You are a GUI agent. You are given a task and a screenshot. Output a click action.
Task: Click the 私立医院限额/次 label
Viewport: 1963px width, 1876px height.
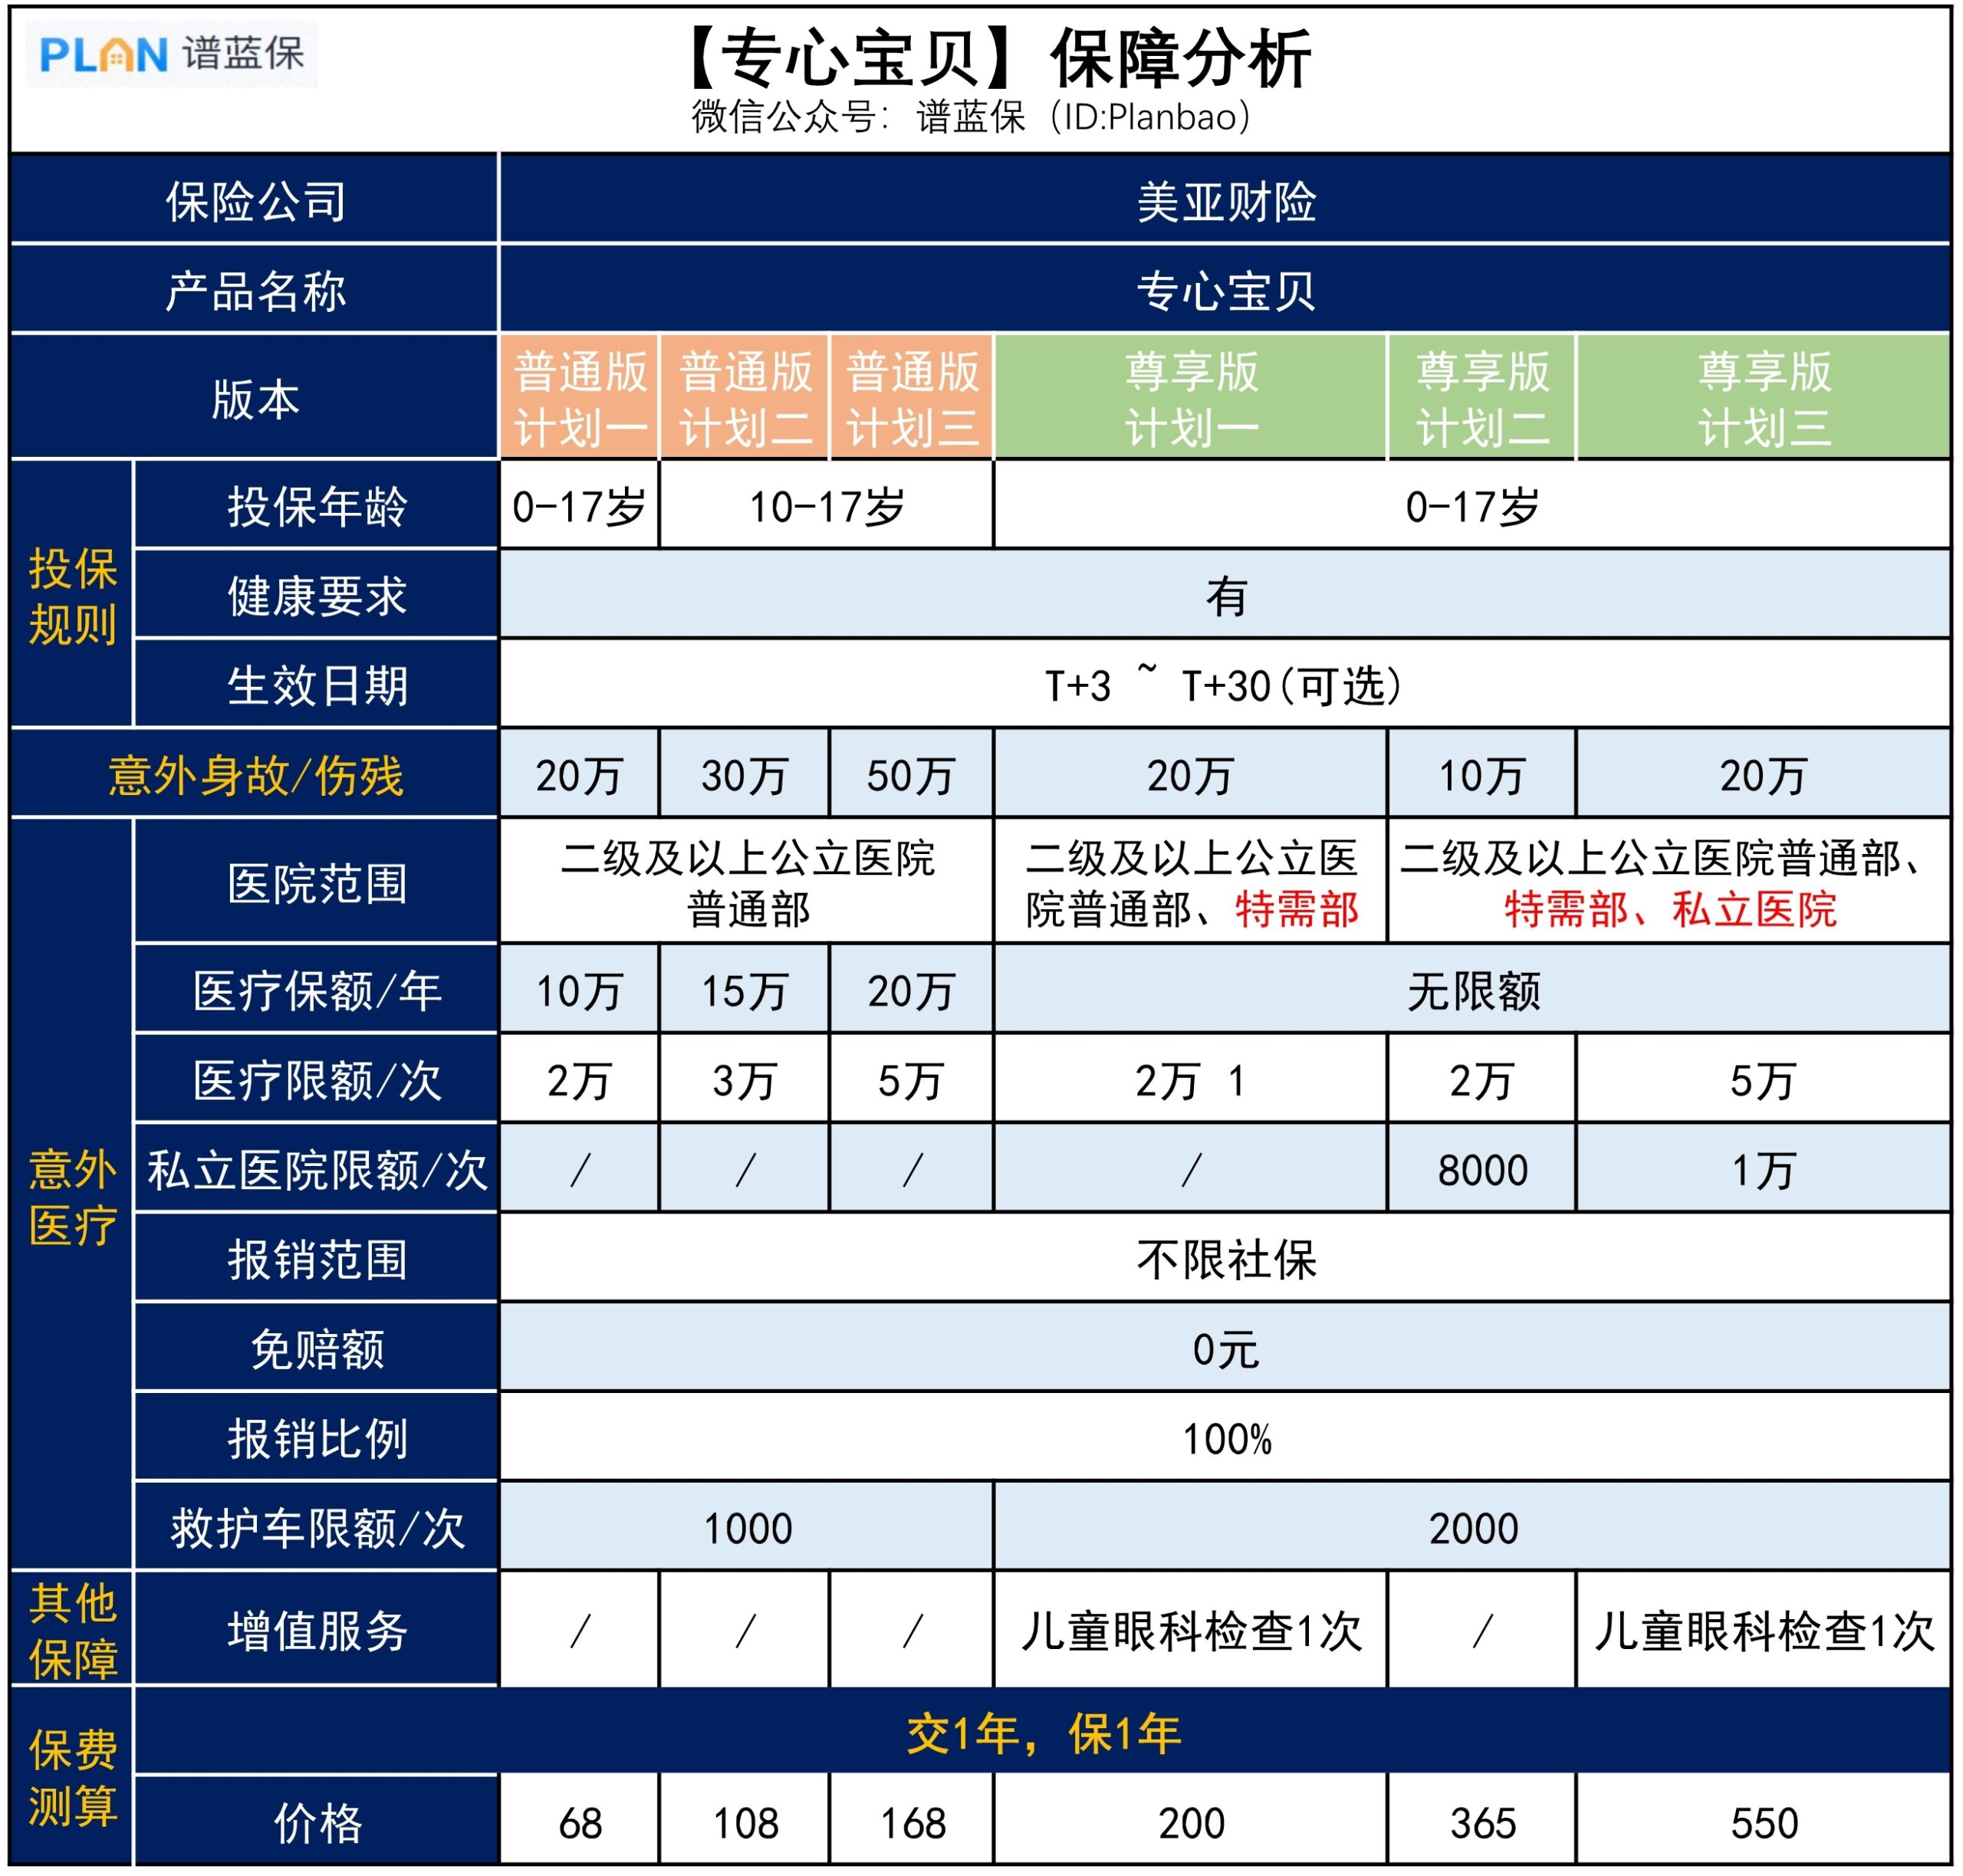pyautogui.click(x=317, y=1169)
